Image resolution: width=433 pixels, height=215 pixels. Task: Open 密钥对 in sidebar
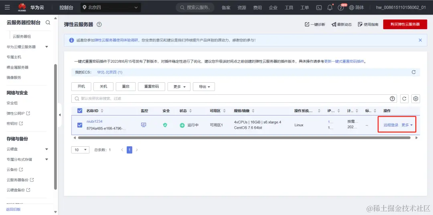point(15,123)
